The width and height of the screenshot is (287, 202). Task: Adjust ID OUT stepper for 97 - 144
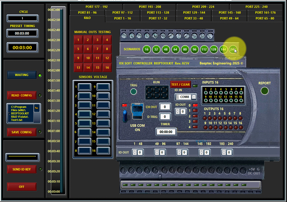coord(179,153)
